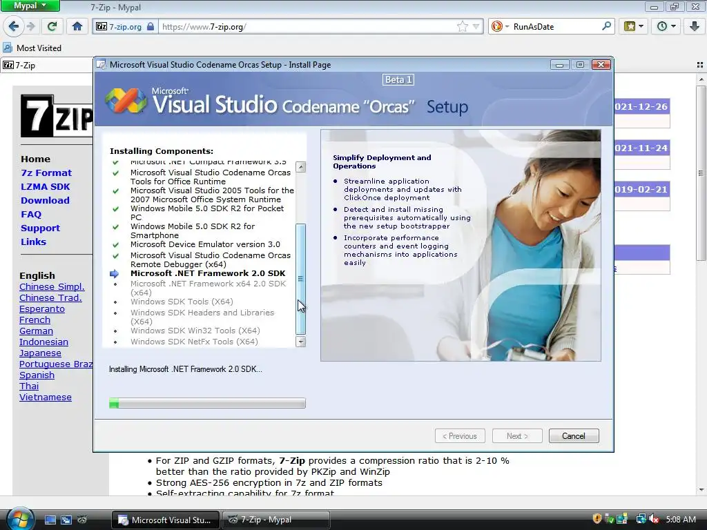Click the component list scrollbar thumb
This screenshot has height=530, width=707.
click(301, 279)
